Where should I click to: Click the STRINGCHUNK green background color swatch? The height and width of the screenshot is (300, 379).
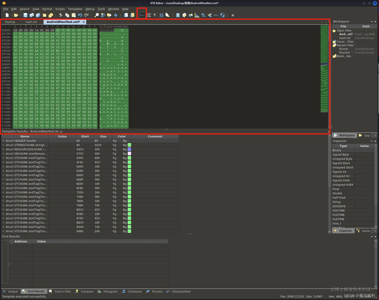coord(130,145)
